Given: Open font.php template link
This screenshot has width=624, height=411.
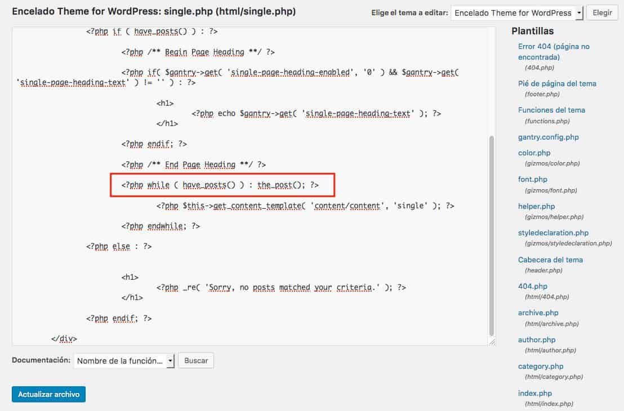Looking at the screenshot, I should click(x=532, y=180).
